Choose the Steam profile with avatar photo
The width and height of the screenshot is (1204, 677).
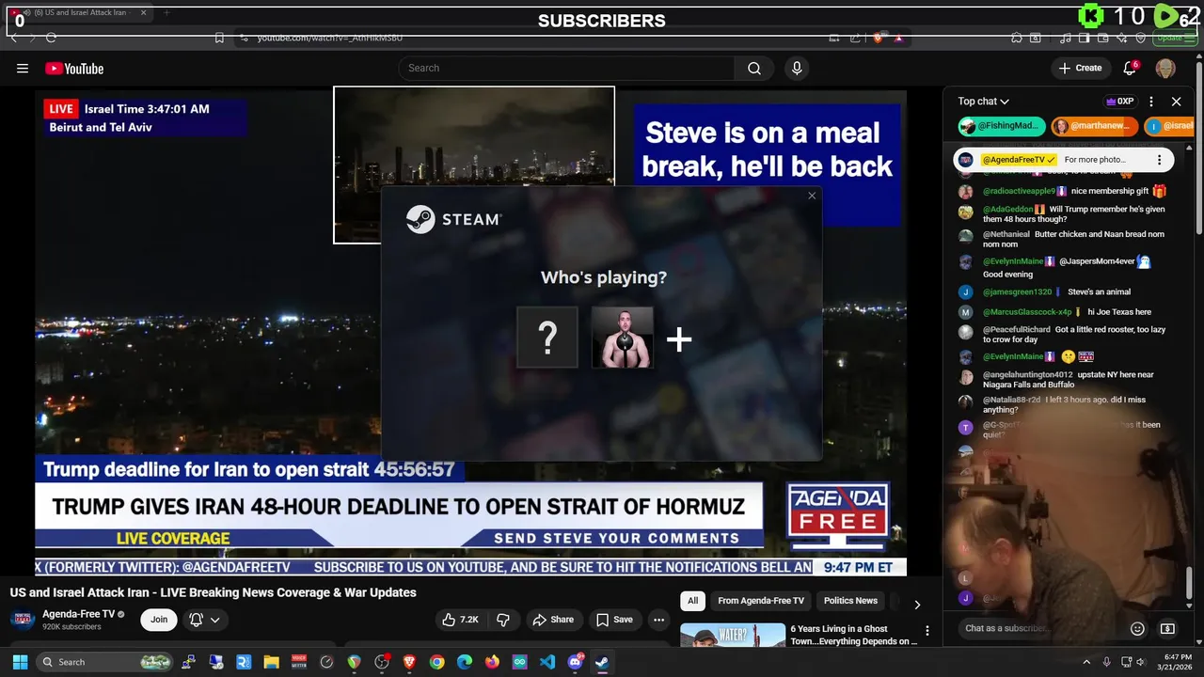[623, 338]
